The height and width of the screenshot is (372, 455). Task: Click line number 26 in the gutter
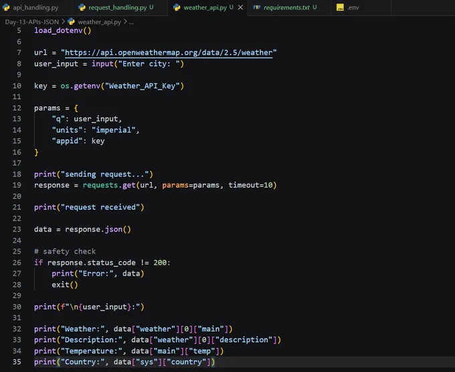pos(17,262)
